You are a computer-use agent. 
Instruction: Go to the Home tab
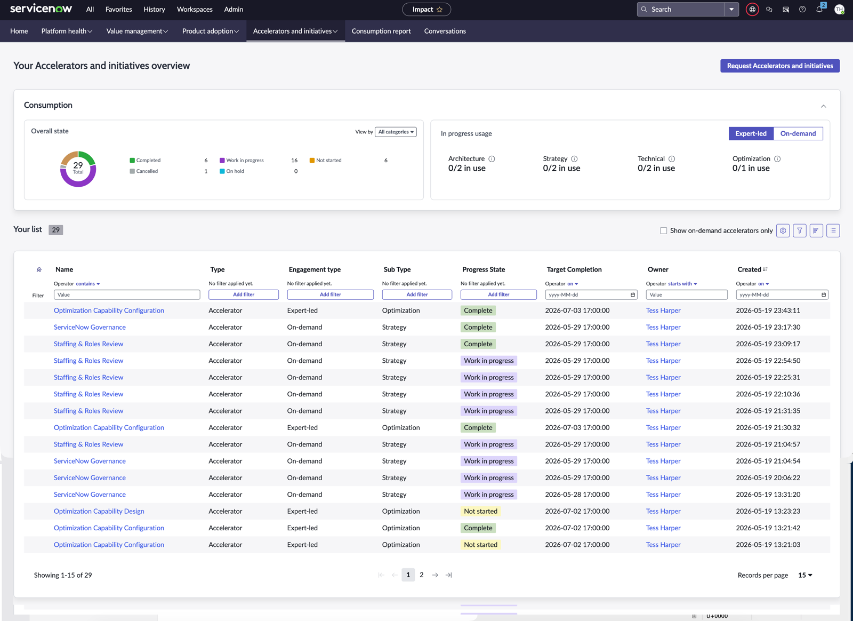tap(19, 31)
